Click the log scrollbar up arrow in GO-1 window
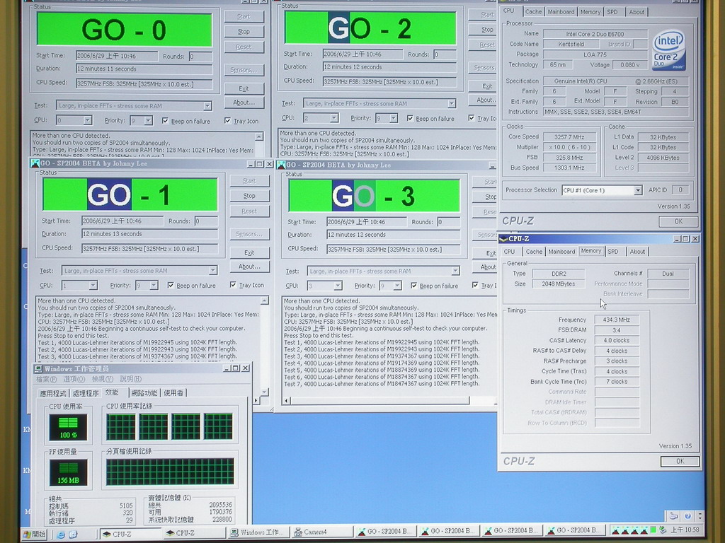Viewport: 725px width, 543px height. (265, 301)
